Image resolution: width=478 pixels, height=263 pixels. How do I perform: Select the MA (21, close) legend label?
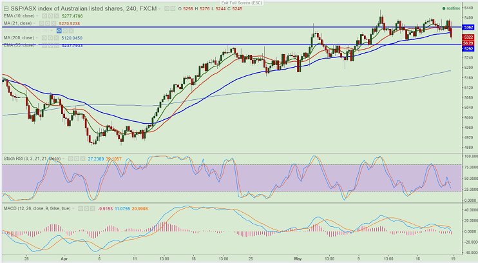tap(17, 23)
